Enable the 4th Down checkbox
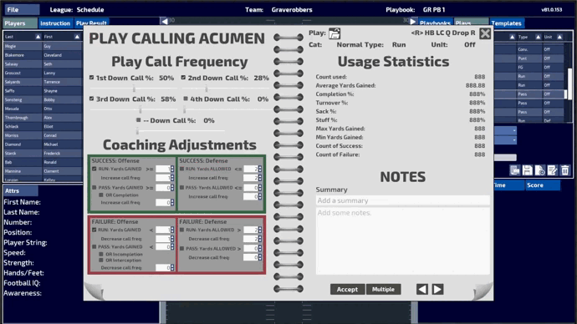The width and height of the screenshot is (577, 324). pos(186,99)
